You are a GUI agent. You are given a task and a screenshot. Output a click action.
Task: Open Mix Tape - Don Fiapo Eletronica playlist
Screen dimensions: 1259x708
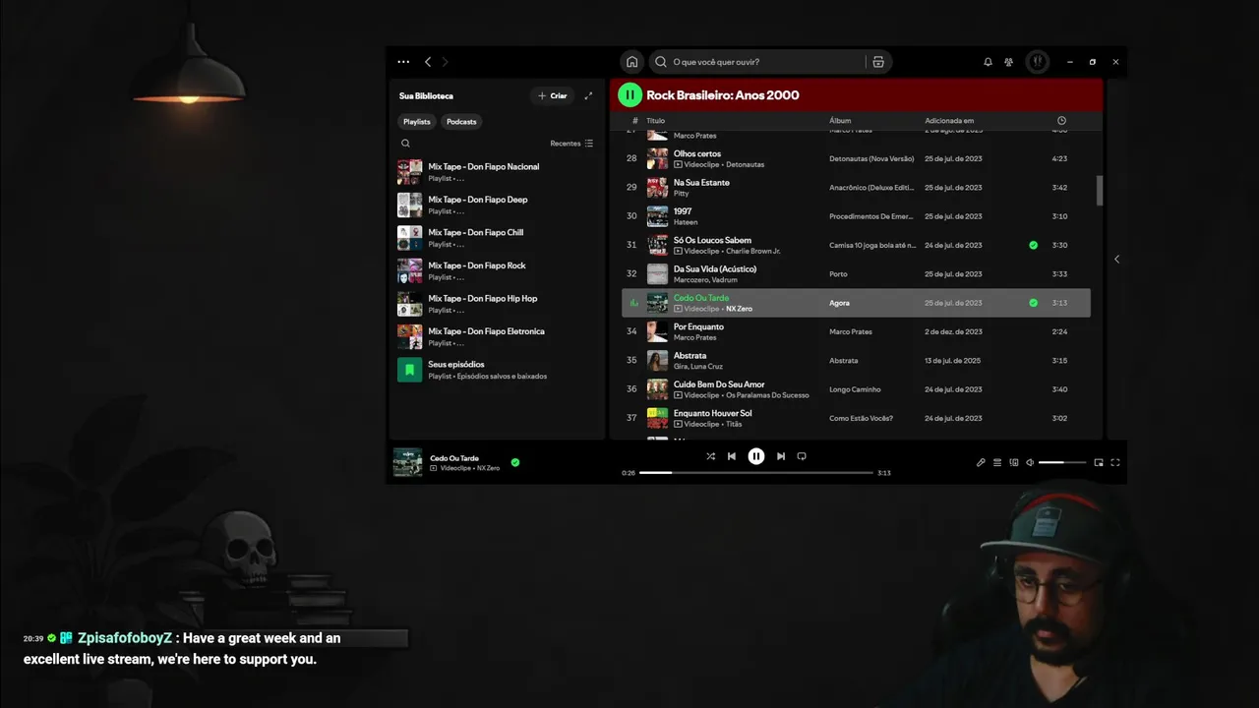point(496,336)
